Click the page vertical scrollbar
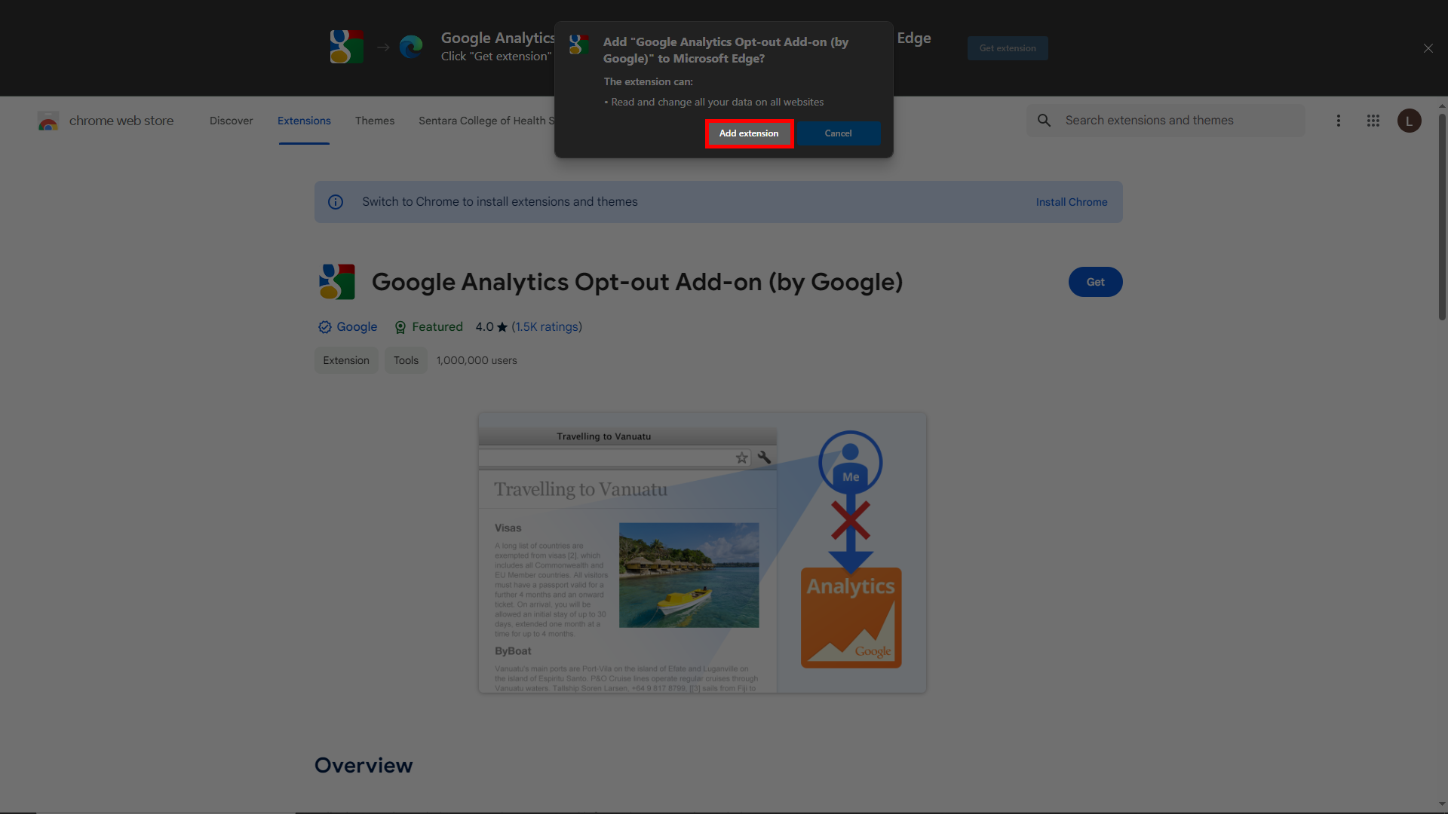The width and height of the screenshot is (1448, 814). coord(1442,217)
